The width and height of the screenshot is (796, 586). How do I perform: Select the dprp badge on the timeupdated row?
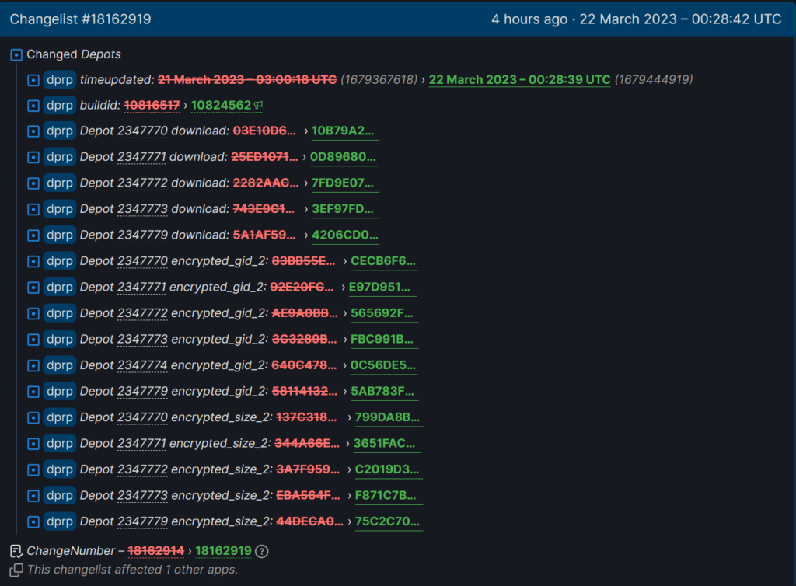pyautogui.click(x=60, y=78)
